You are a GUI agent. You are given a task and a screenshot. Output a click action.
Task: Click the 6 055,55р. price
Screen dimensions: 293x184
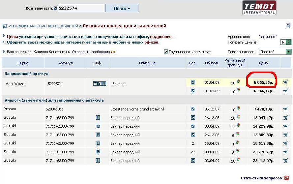pos(263,82)
